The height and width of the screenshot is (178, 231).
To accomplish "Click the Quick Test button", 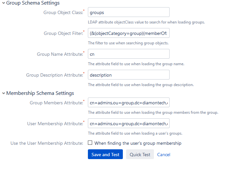I will (x=140, y=154).
